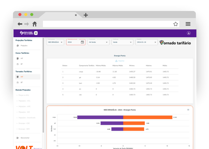Click the Exportar download button
The width and height of the screenshot is (209, 149).
coord(120,61)
